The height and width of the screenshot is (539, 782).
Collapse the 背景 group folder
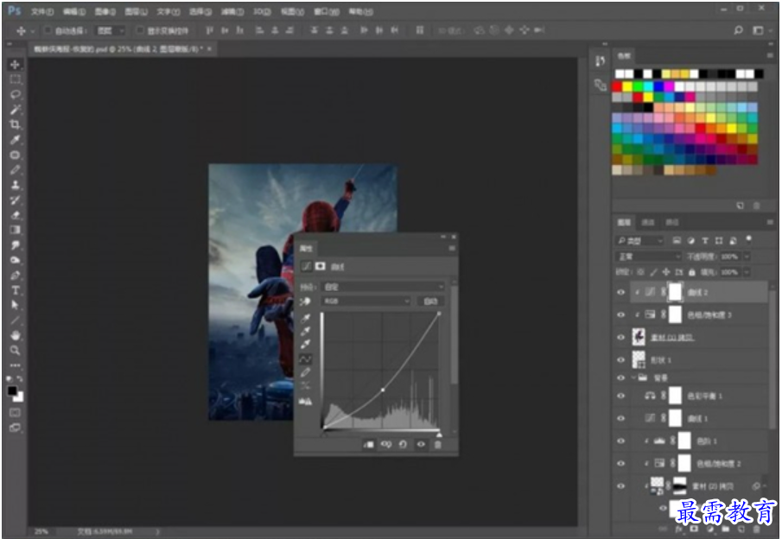634,377
